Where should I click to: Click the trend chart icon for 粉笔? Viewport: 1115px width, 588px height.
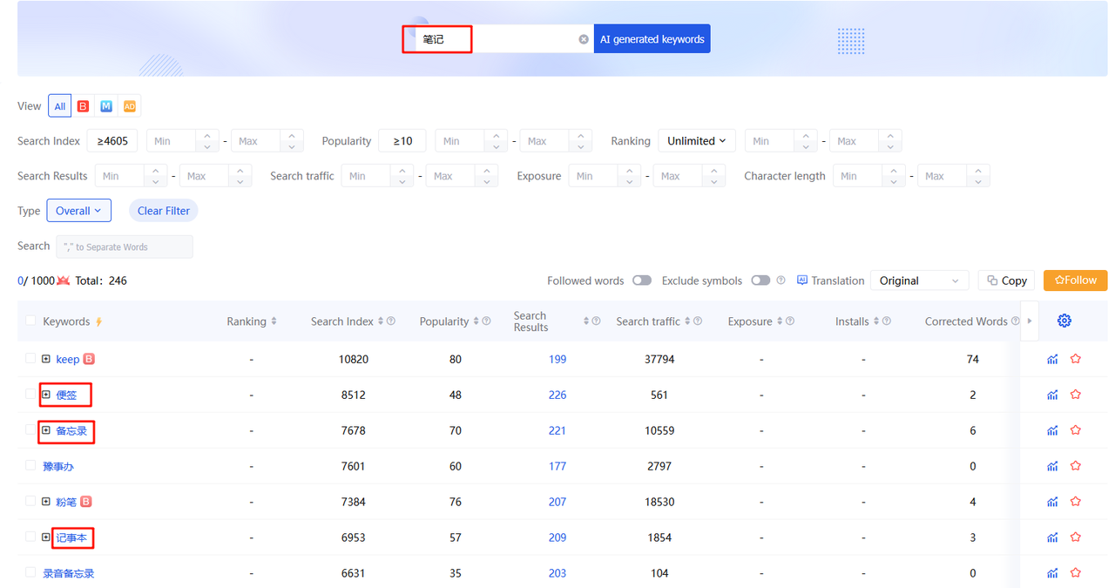click(1052, 502)
